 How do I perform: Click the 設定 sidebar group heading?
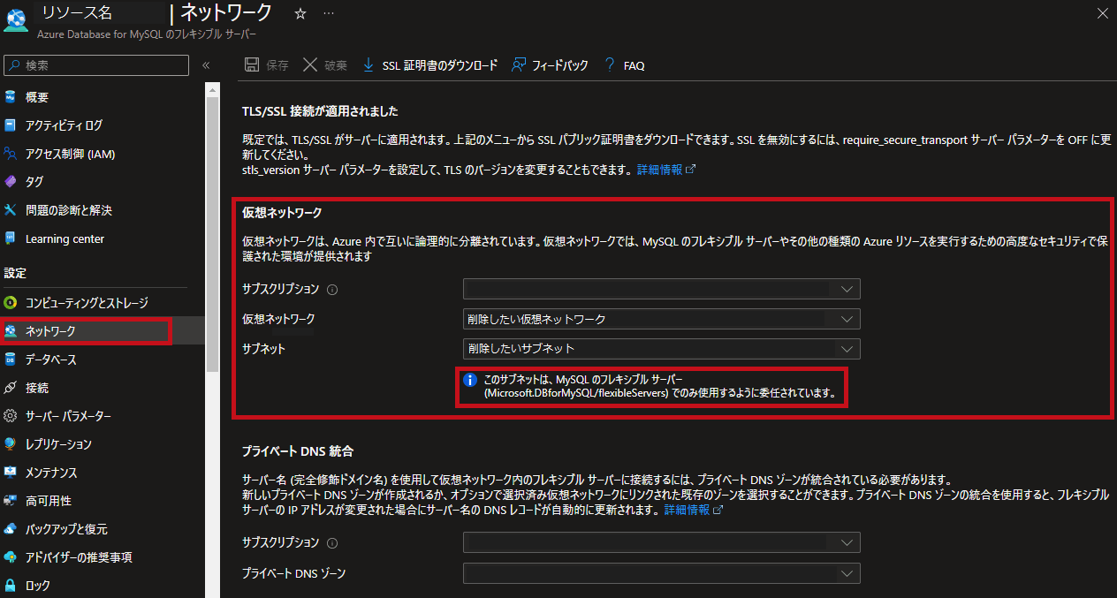[15, 274]
